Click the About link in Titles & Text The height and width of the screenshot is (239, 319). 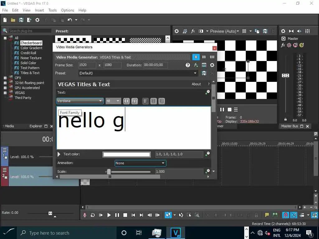click(x=196, y=84)
